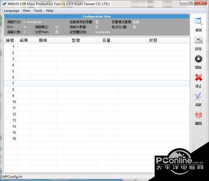Click the 記憶體級別 Downgrade value
The height and width of the screenshot is (181, 209).
103,32
